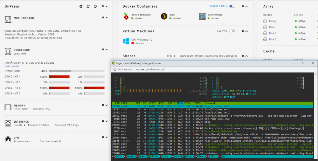This screenshot has height=161, width=318.
Task: Open Interface section gear settings
Action: pos(103,121)
